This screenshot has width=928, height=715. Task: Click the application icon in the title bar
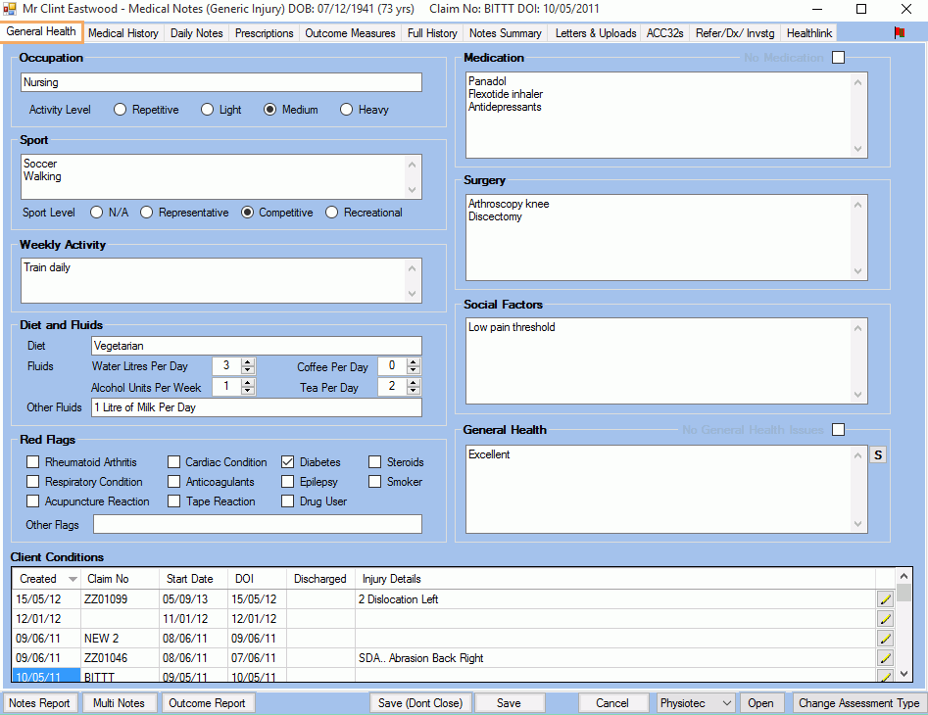tap(11, 9)
